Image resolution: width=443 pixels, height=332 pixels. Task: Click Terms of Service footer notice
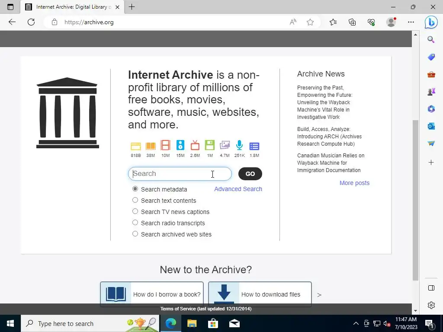[x=206, y=309]
